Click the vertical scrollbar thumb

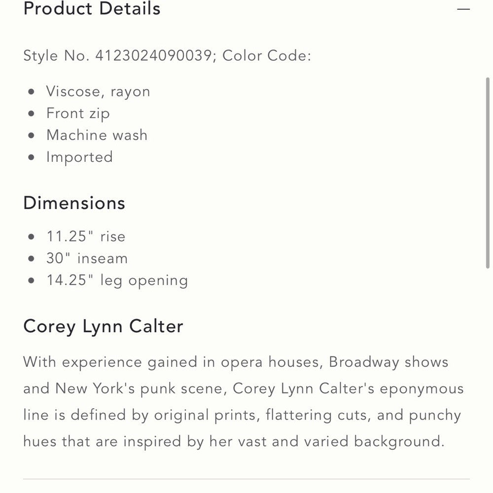click(x=488, y=173)
